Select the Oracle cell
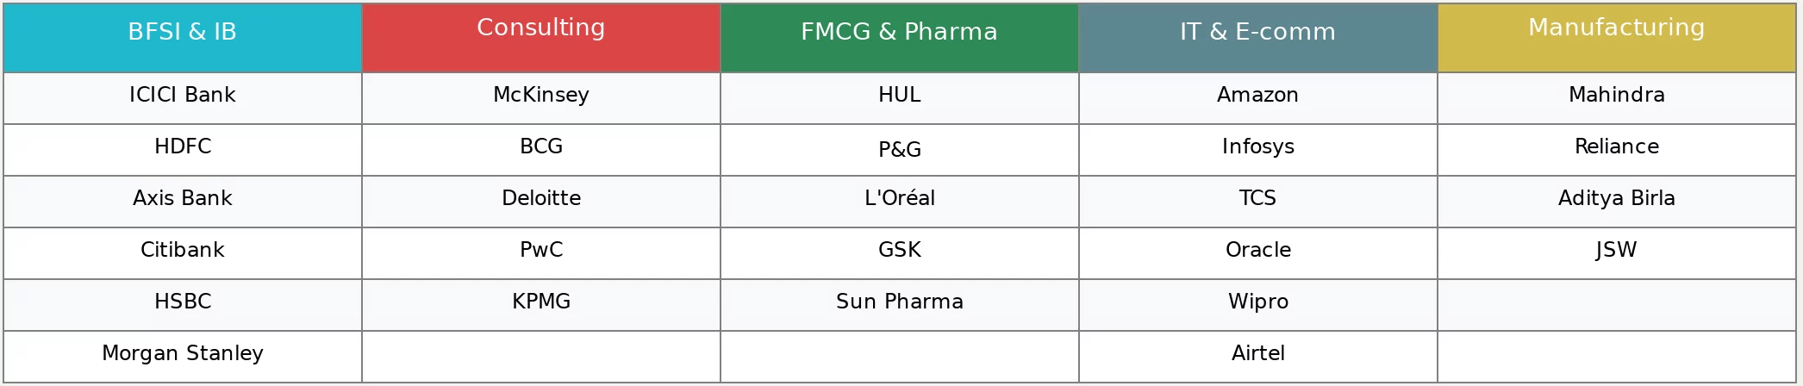1803x386 pixels. 1257,251
